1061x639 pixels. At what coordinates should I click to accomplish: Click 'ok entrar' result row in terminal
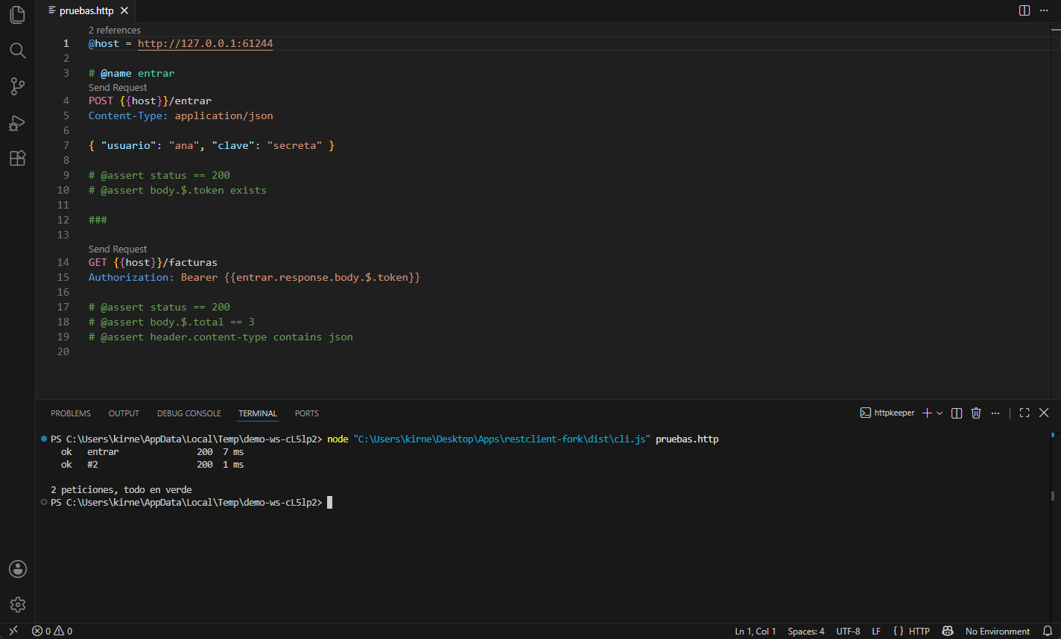[x=152, y=451]
